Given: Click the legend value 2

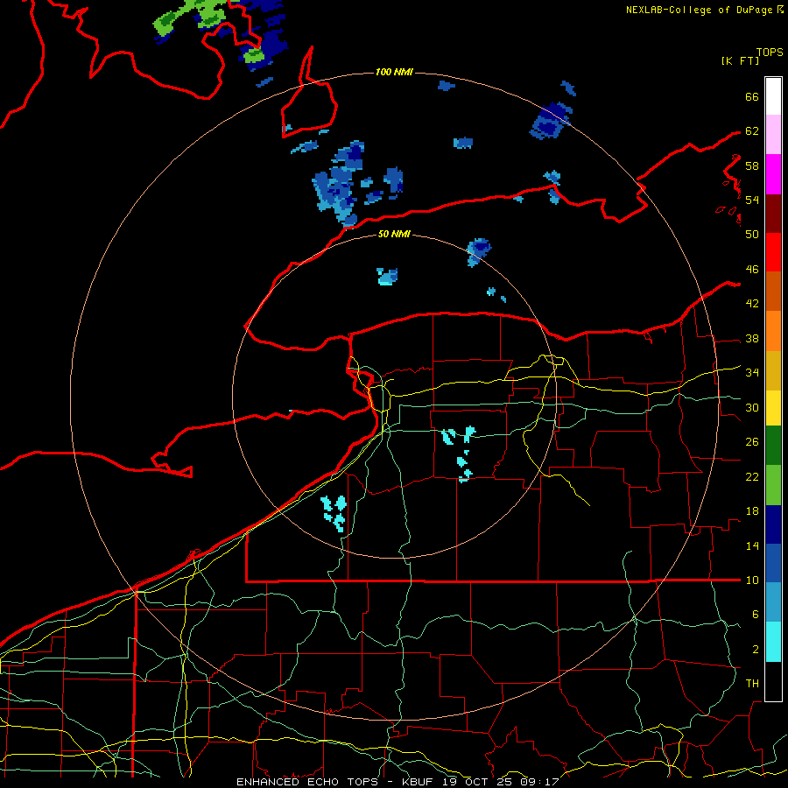Looking at the screenshot, I should click(x=755, y=650).
